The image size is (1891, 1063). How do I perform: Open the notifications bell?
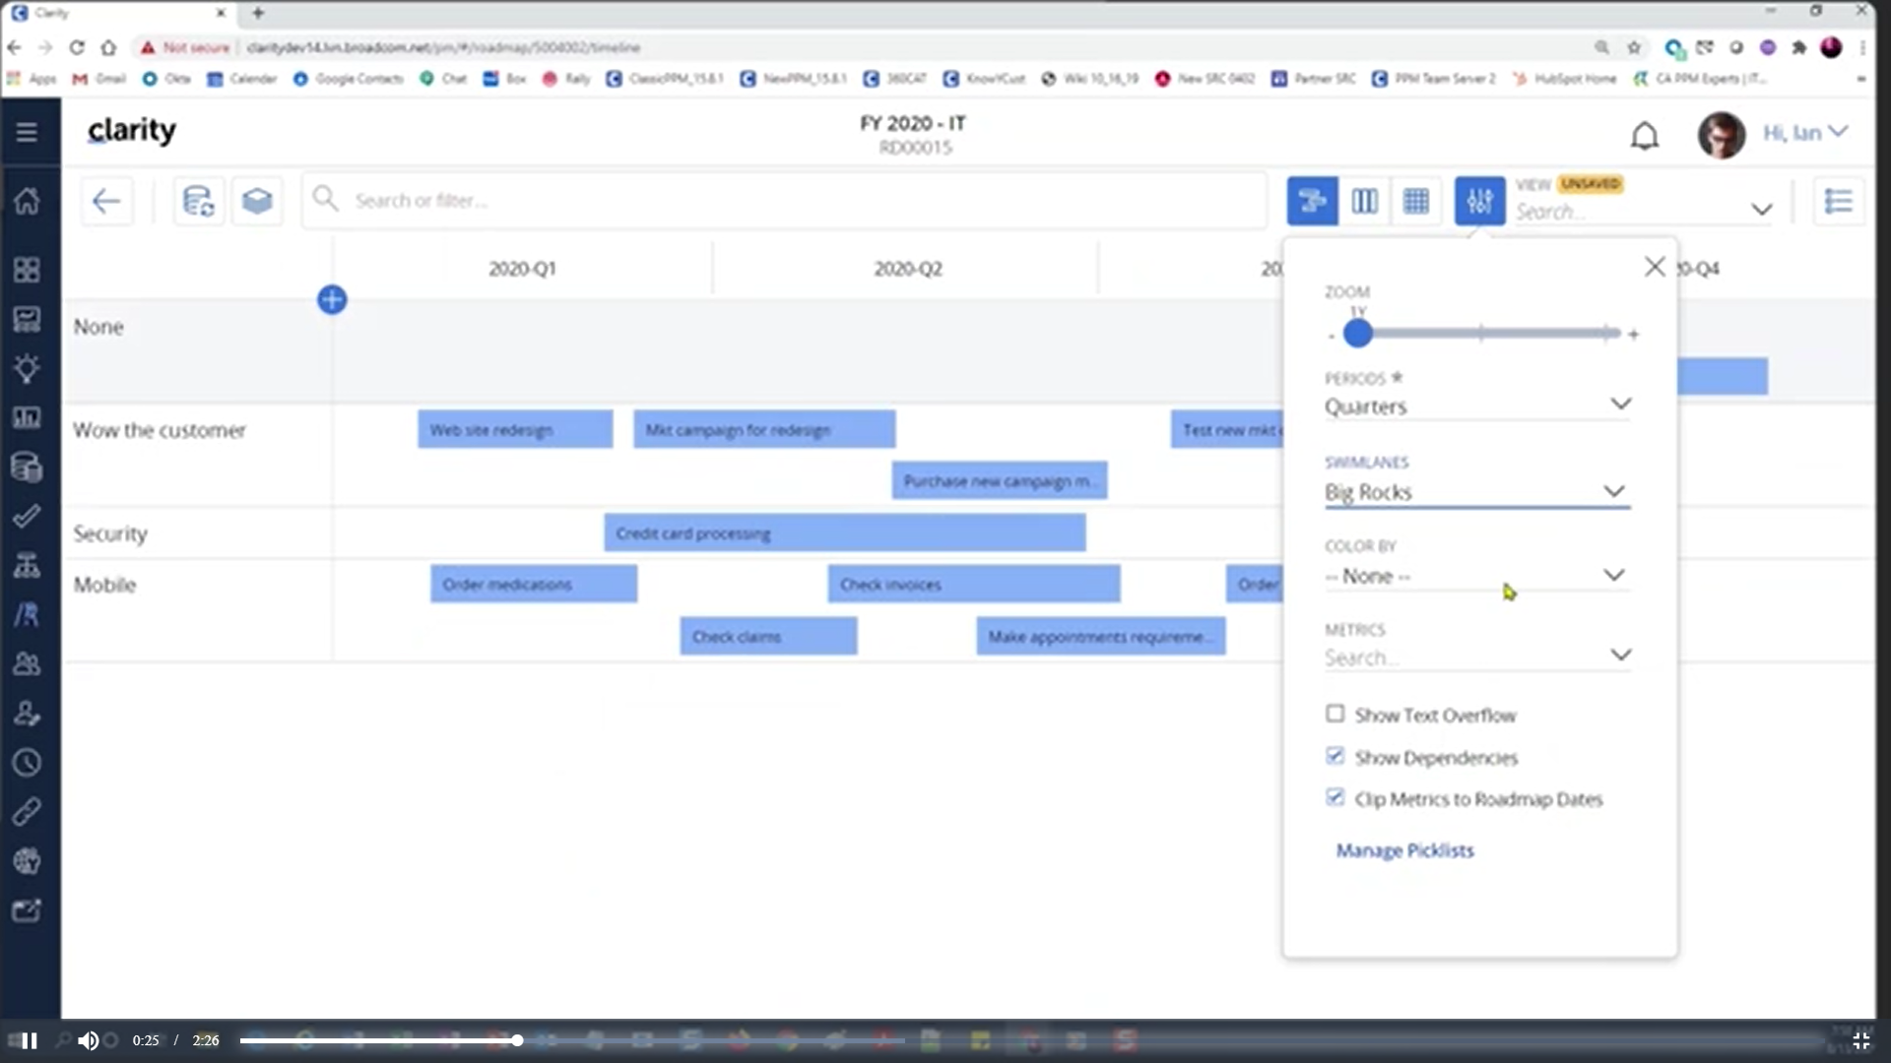(1644, 135)
